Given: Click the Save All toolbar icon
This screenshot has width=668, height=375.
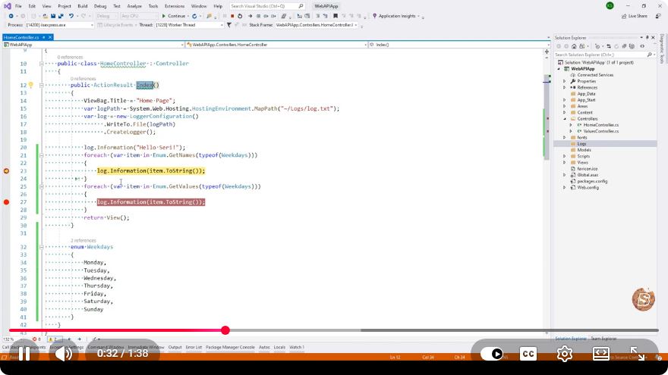Looking at the screenshot, I should 61,16.
